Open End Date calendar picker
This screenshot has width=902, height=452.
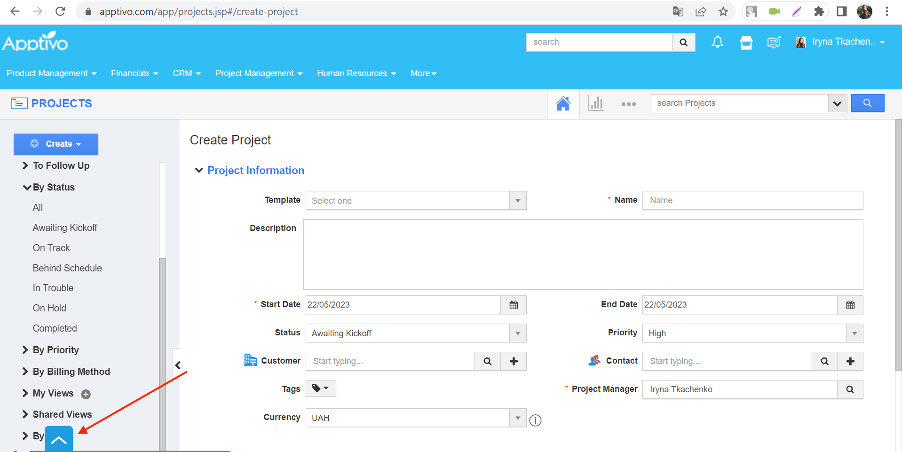point(850,305)
